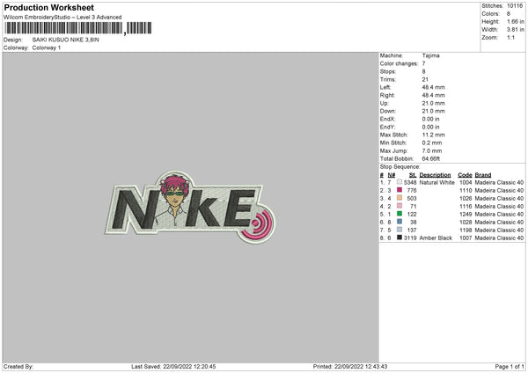The image size is (528, 373).
Task: Click the Natural White thread color swatch
Action: coord(400,182)
